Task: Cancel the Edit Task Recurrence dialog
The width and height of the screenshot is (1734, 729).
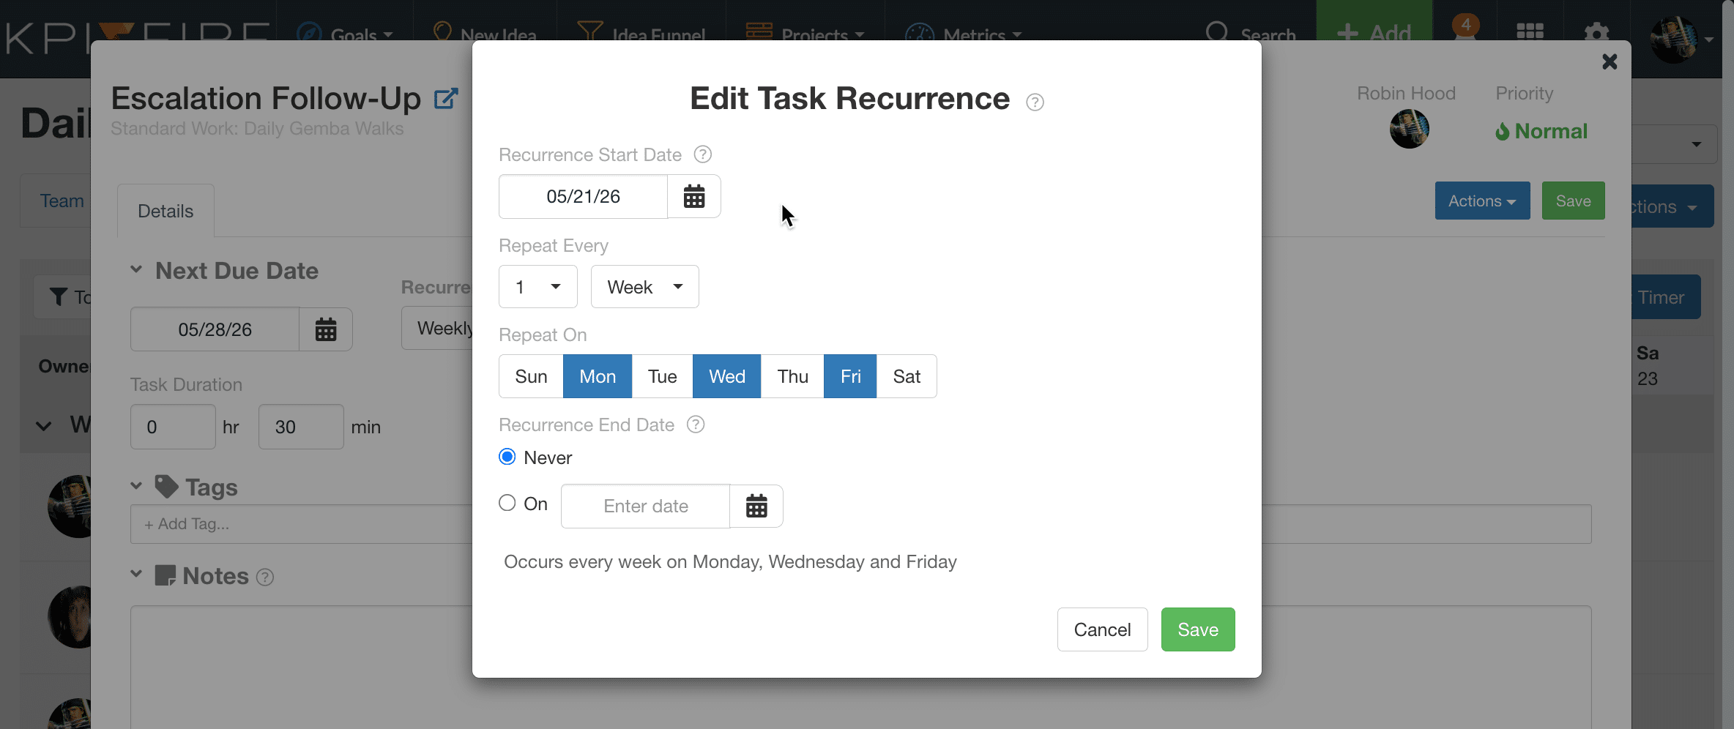Action: 1102,629
